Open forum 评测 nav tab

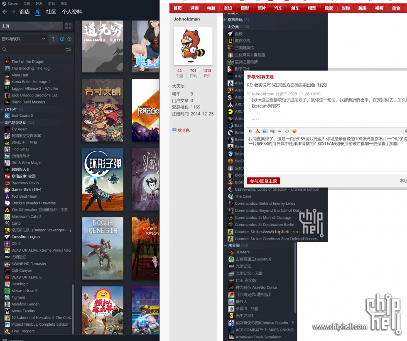point(194,8)
